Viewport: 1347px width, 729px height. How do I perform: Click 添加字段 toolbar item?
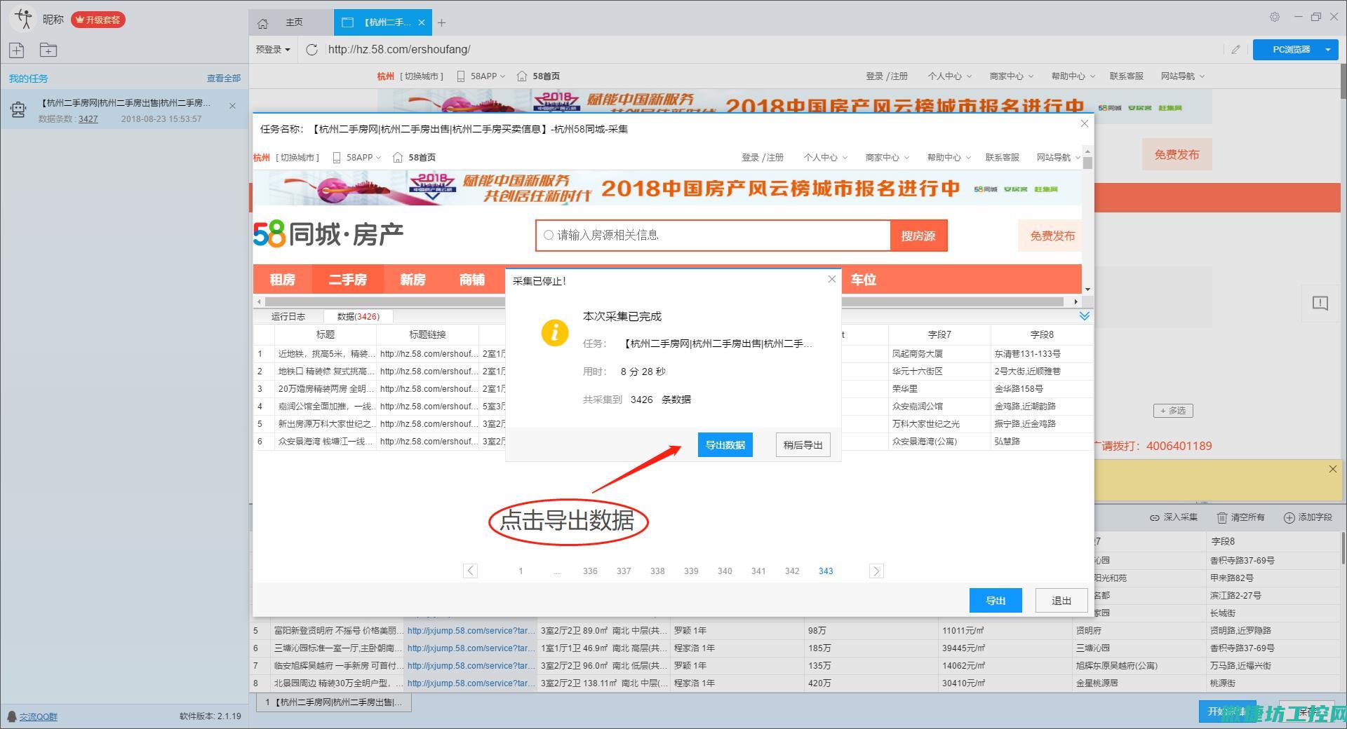pyautogui.click(x=1308, y=517)
